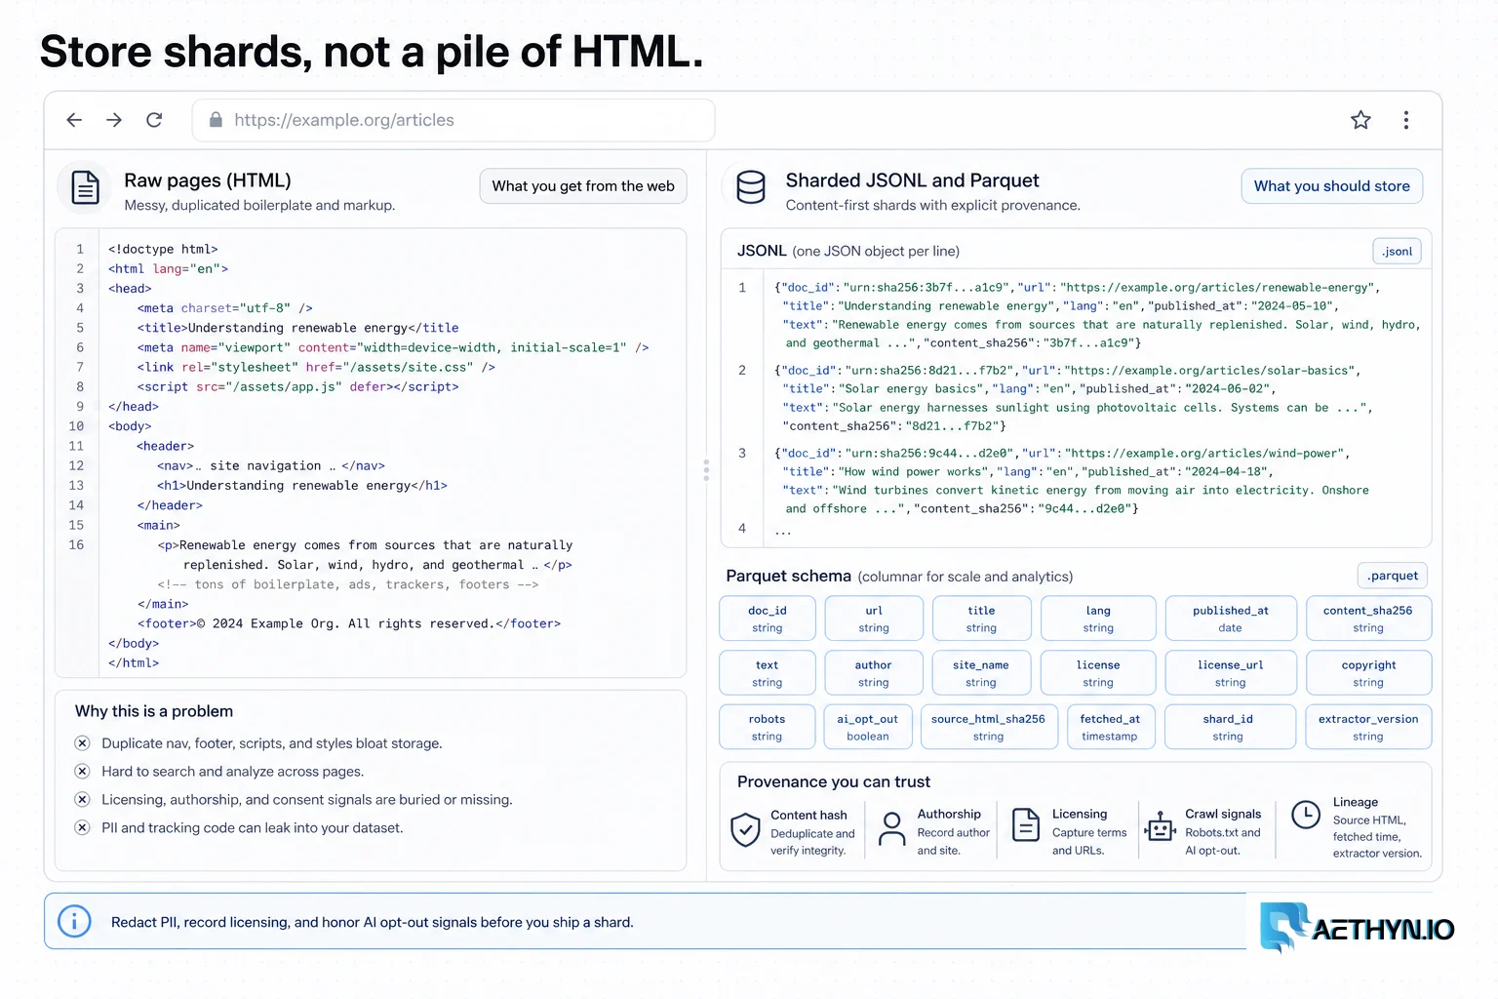Select the title schema field

[981, 619]
